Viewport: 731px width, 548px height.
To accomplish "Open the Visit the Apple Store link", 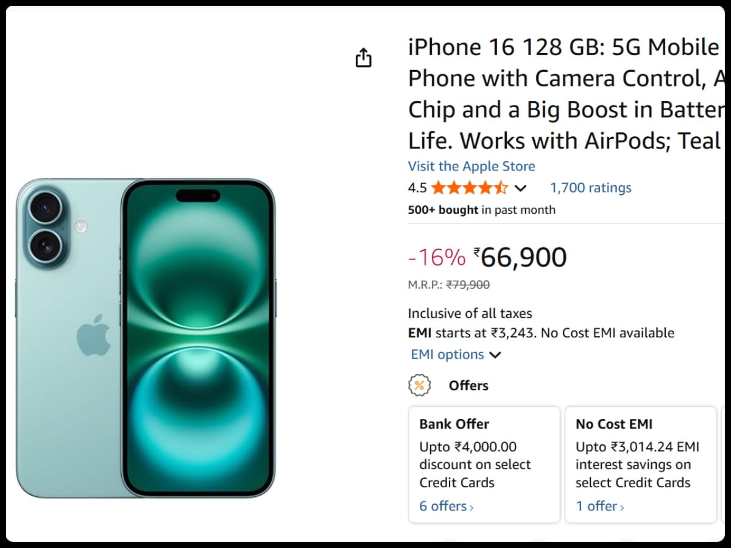I will tap(471, 166).
